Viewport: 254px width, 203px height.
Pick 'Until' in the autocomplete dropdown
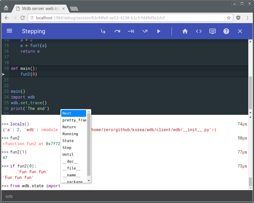tap(74, 155)
